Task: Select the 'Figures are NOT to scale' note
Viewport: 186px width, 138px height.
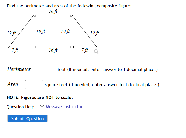Action: coord(40,98)
